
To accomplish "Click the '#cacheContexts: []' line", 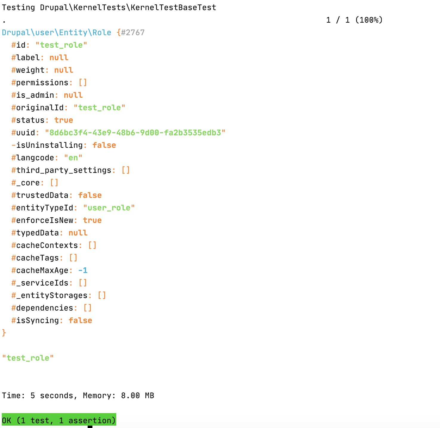I will coord(54,245).
